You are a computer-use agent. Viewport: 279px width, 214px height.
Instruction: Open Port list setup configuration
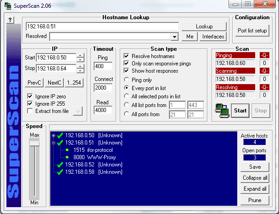click(x=252, y=31)
